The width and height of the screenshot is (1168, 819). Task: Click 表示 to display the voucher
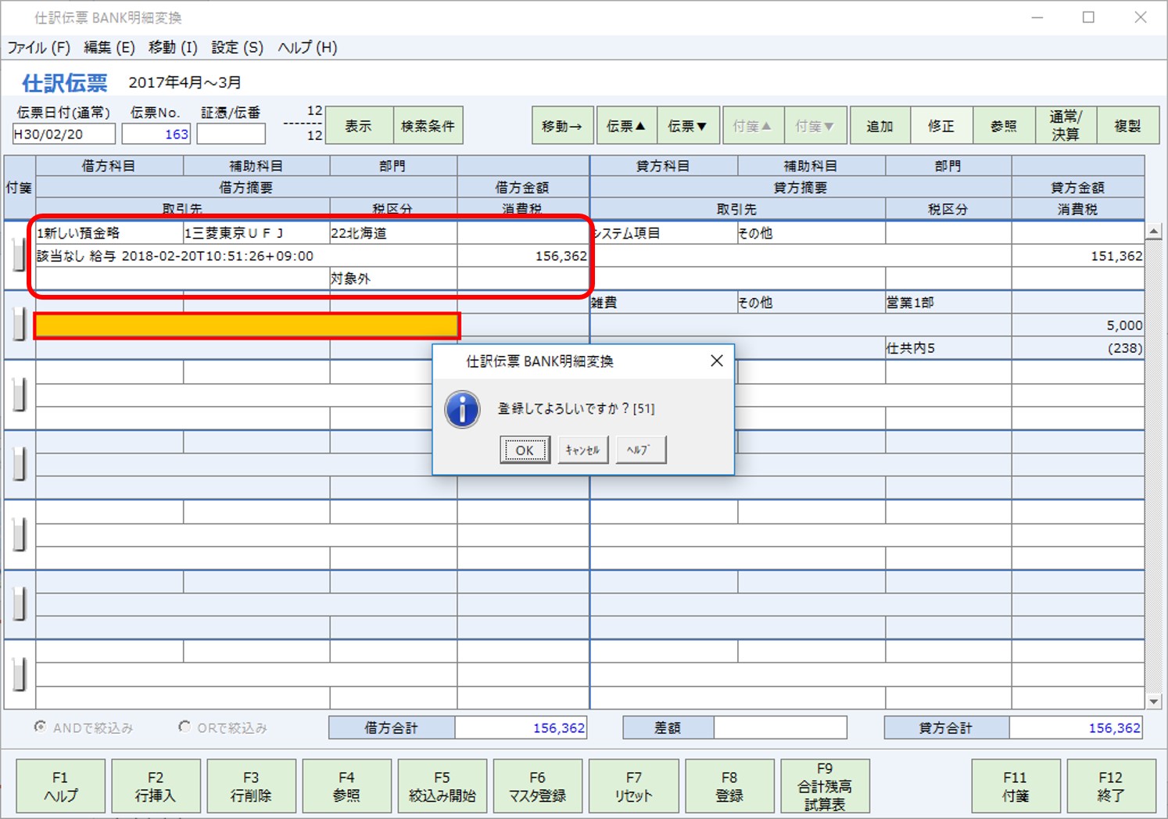coord(358,125)
